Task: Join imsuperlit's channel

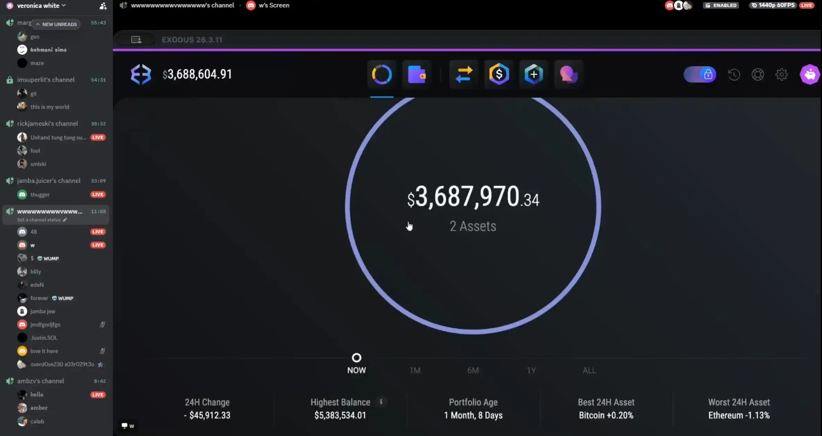Action: (x=46, y=80)
